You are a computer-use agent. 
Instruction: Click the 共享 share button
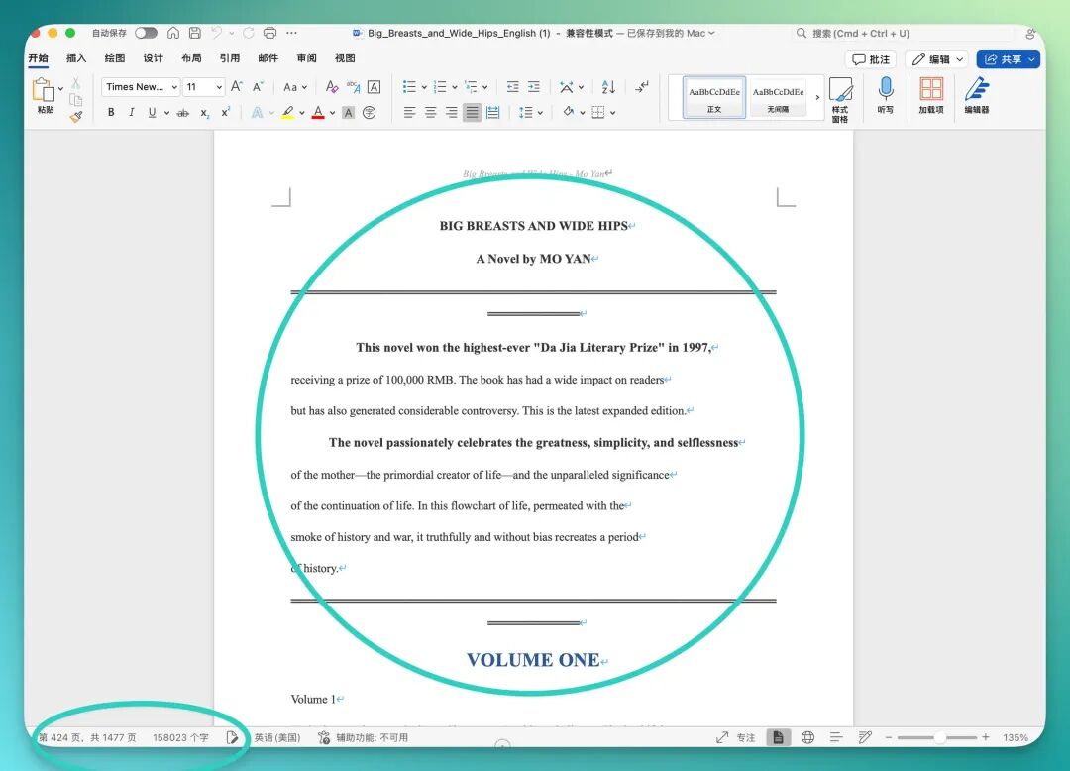(1008, 59)
